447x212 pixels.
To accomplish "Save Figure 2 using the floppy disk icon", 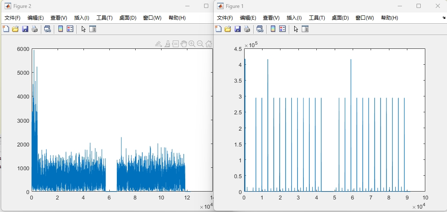I will pyautogui.click(x=25, y=29).
